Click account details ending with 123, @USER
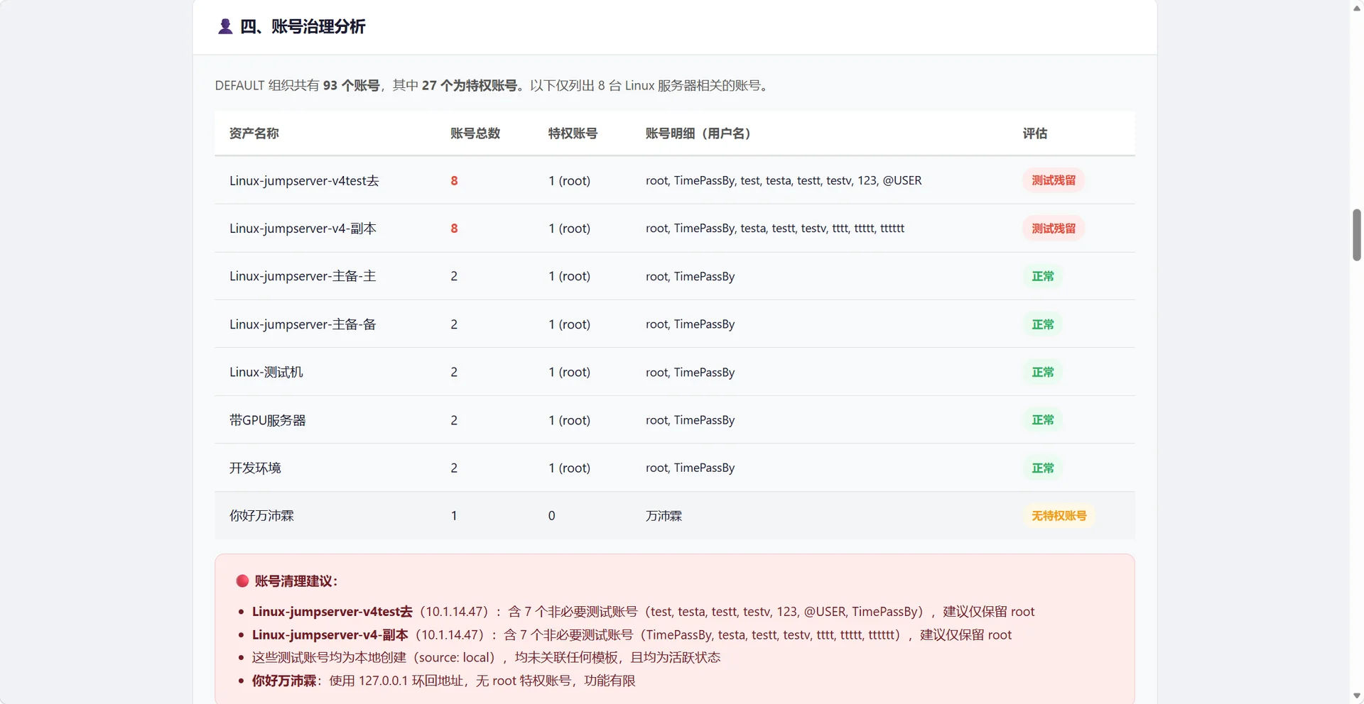This screenshot has width=1364, height=704. (784, 180)
